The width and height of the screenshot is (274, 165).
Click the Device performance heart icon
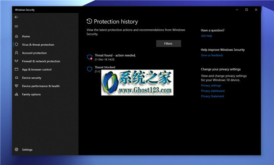(16, 86)
